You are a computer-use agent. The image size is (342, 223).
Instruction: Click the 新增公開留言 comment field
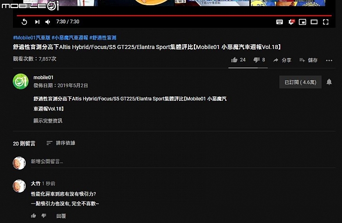pyautogui.click(x=183, y=162)
